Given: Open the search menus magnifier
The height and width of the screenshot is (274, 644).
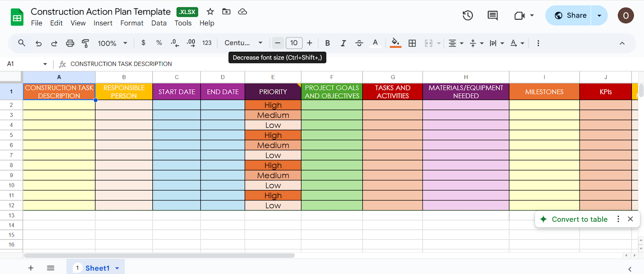Looking at the screenshot, I should (x=22, y=43).
